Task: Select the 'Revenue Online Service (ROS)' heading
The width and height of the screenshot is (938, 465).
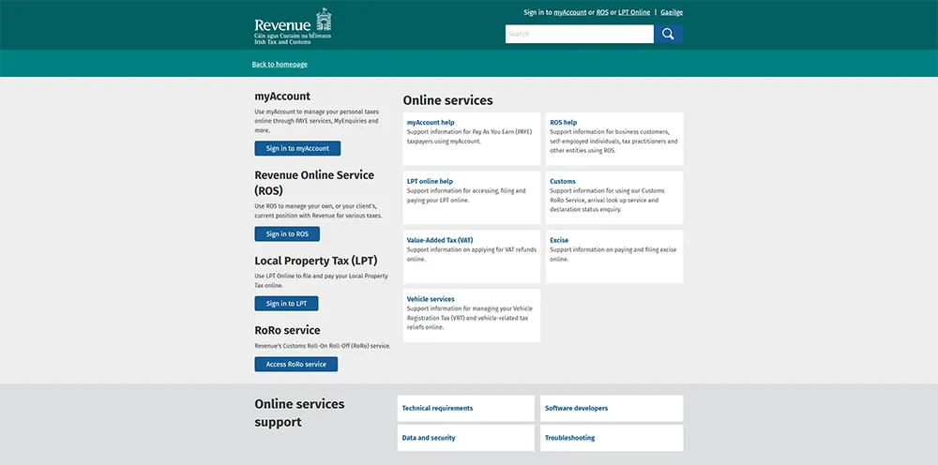Action: point(314,183)
